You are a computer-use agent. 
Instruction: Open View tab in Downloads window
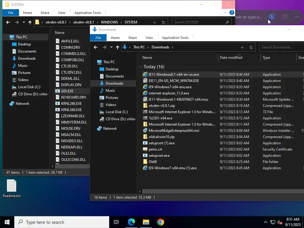(x=149, y=38)
